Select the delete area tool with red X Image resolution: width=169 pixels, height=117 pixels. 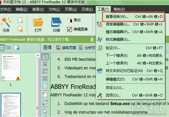45,95
